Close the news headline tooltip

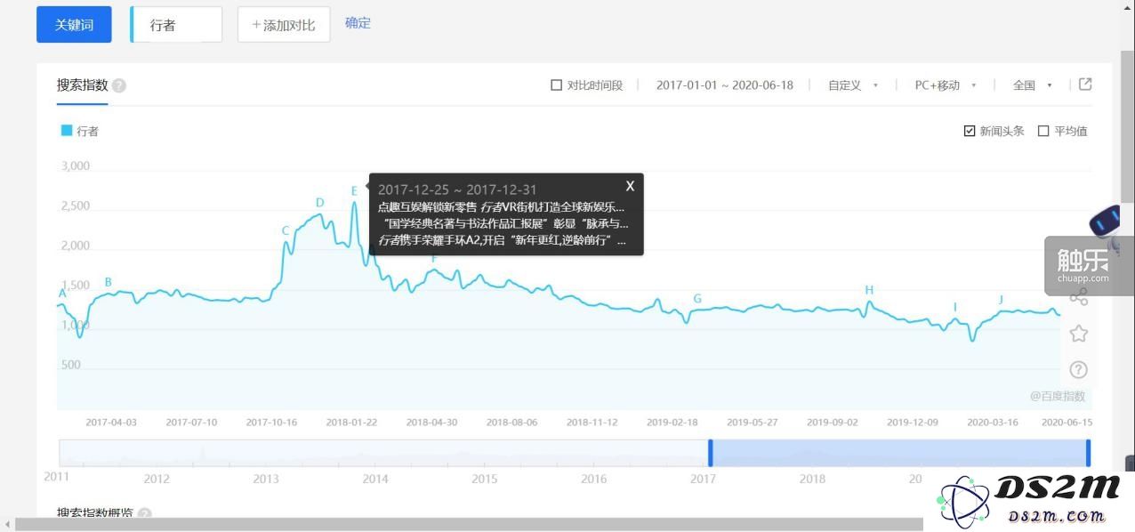(630, 186)
